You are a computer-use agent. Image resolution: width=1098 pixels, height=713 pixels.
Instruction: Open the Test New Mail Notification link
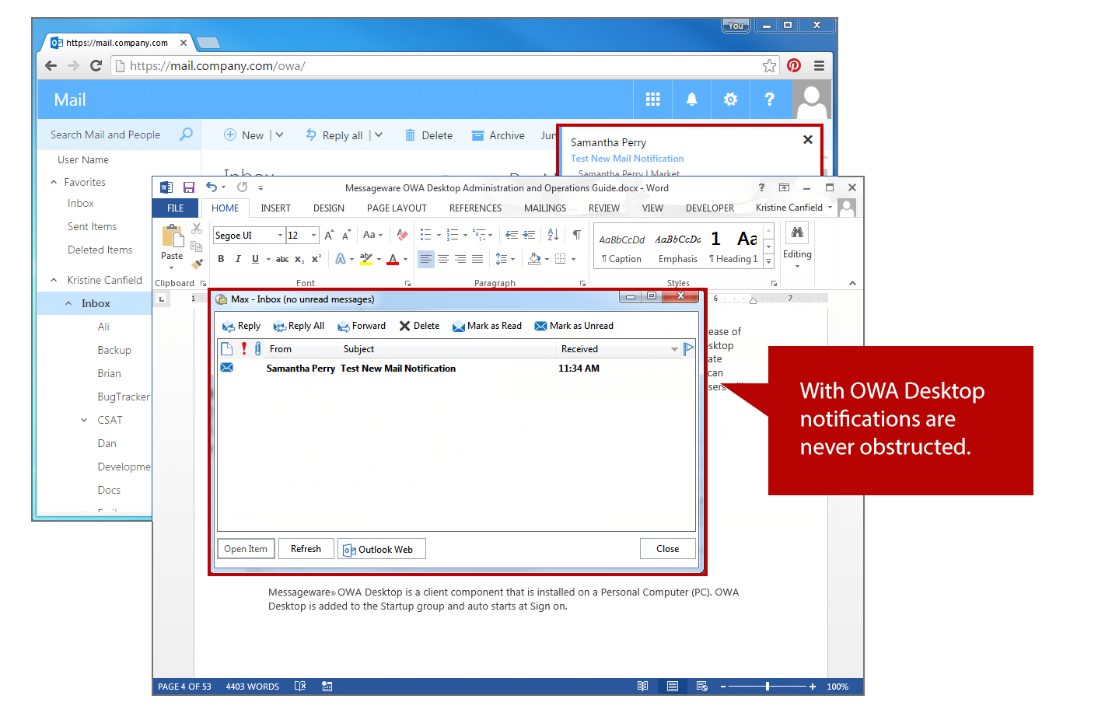click(x=627, y=158)
